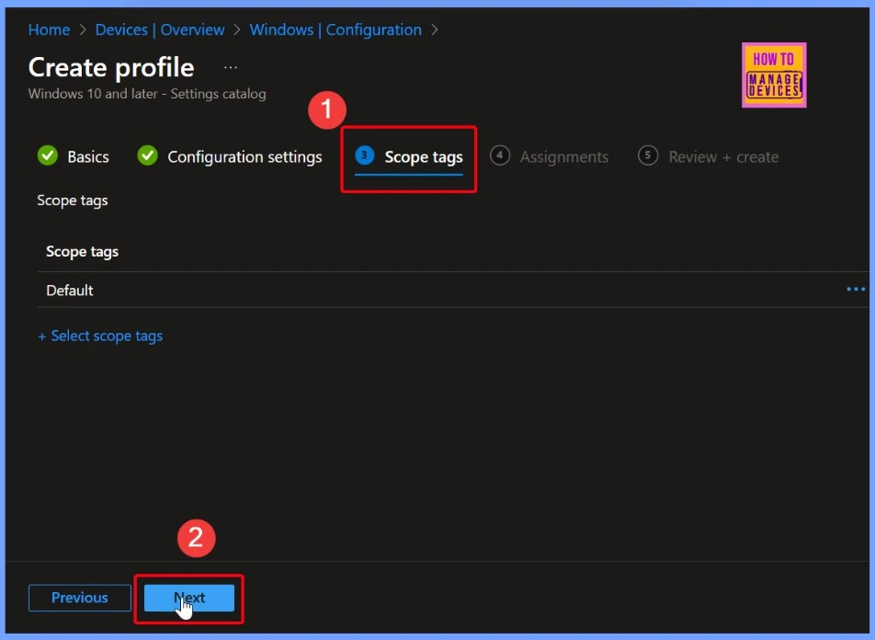Image resolution: width=875 pixels, height=640 pixels.
Task: Open Windows | Configuration breadcrumb
Action: pyautogui.click(x=335, y=29)
